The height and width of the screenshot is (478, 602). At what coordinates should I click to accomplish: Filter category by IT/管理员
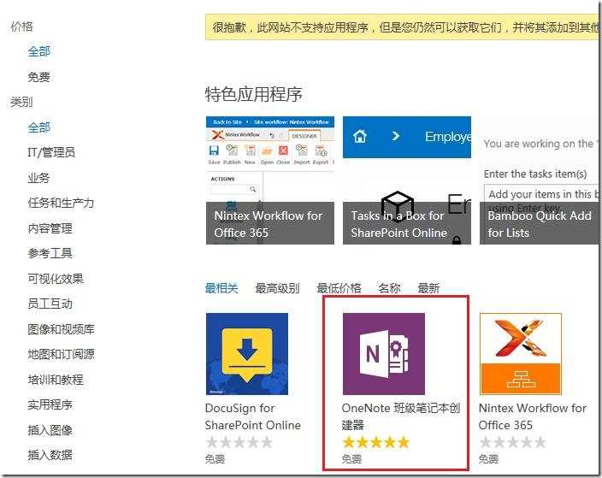[x=51, y=152]
